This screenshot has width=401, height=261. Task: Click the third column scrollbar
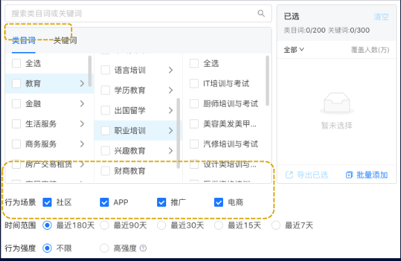click(x=268, y=81)
